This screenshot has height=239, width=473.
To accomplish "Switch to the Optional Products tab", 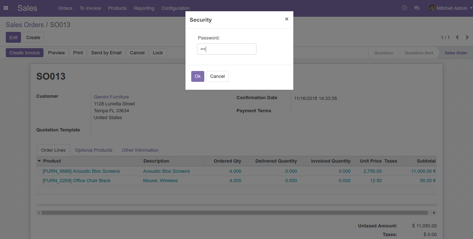I will 93,150.
